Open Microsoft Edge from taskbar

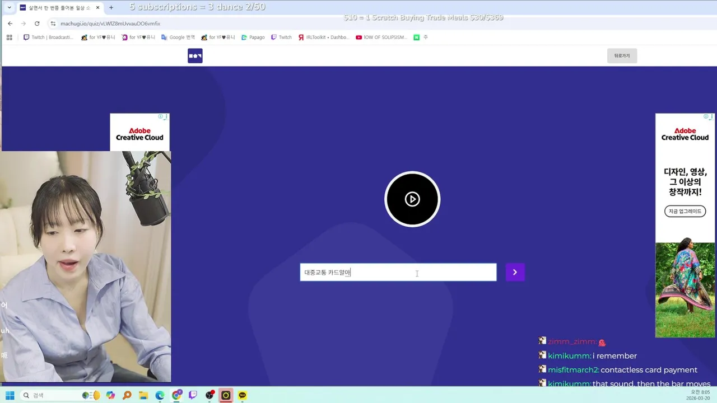tap(160, 395)
